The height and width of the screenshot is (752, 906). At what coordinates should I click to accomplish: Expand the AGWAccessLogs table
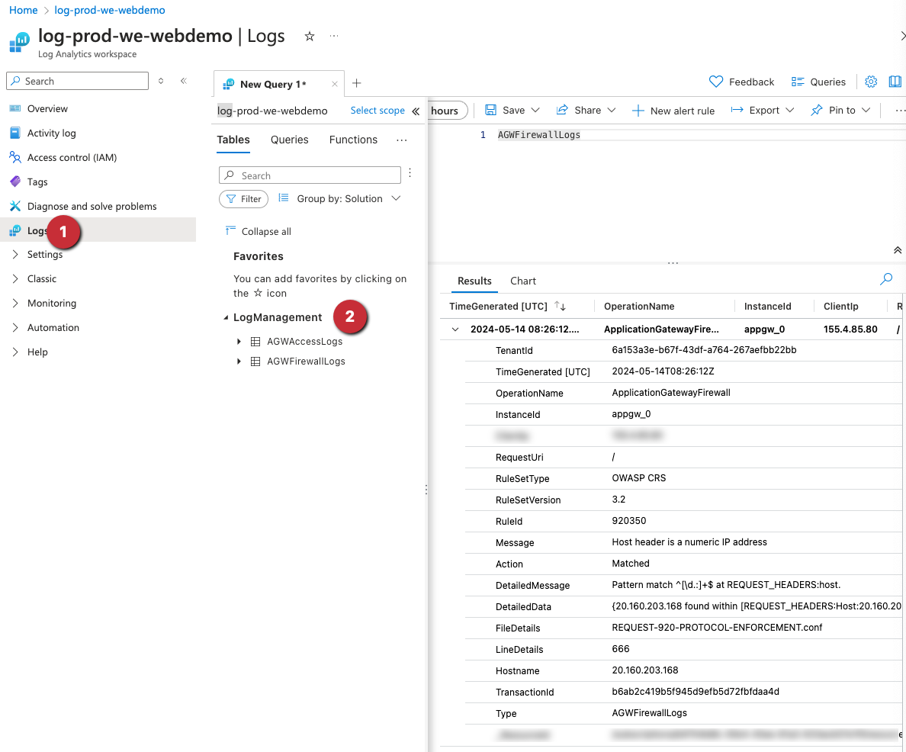coord(239,342)
